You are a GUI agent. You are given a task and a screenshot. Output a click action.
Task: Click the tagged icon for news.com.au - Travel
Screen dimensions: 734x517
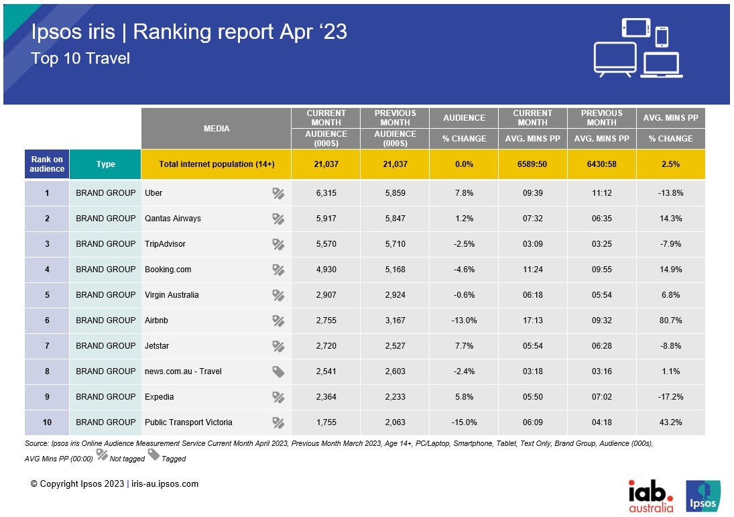pyautogui.click(x=278, y=371)
